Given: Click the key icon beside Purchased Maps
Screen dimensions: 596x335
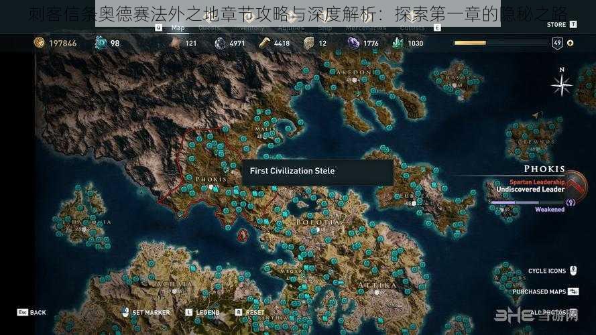Looking at the screenshot, I should pos(573,291).
